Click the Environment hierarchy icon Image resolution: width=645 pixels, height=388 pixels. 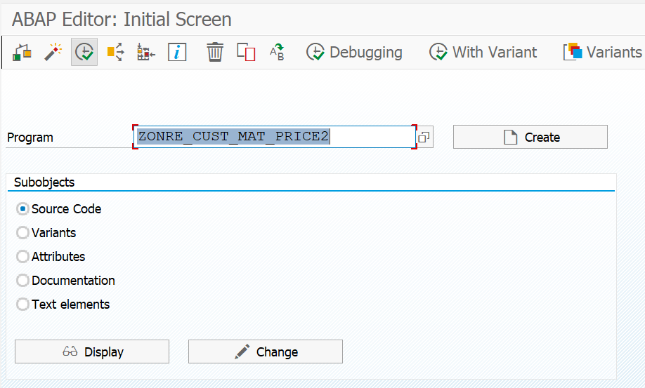(x=146, y=53)
